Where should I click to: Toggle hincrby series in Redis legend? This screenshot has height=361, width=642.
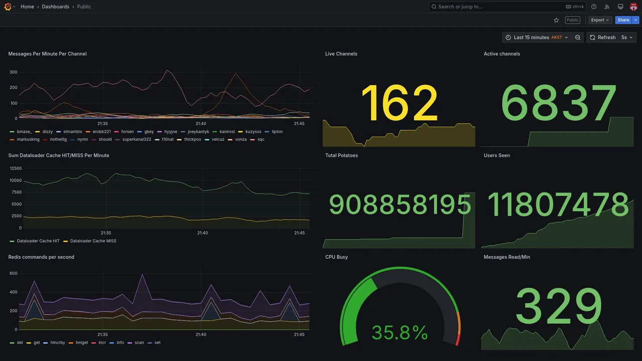tap(58, 343)
